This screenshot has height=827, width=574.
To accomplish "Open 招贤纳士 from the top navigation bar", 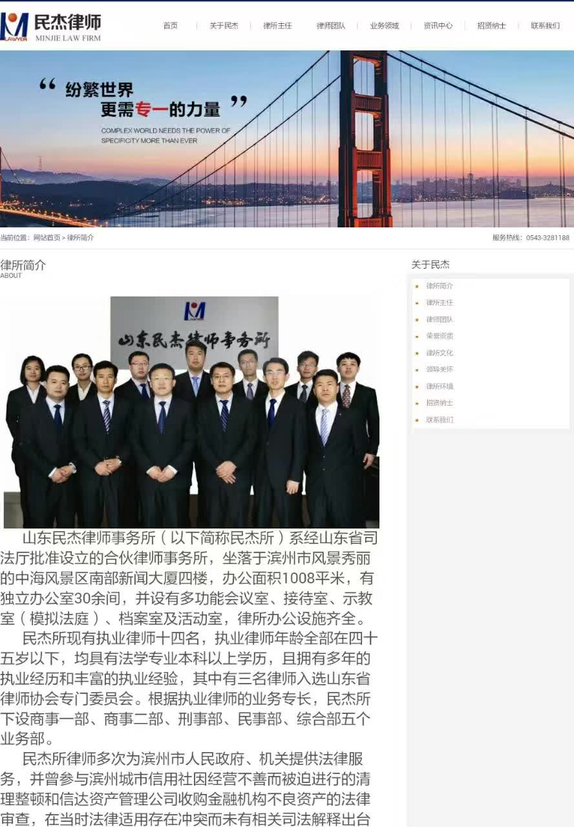I will [x=492, y=26].
